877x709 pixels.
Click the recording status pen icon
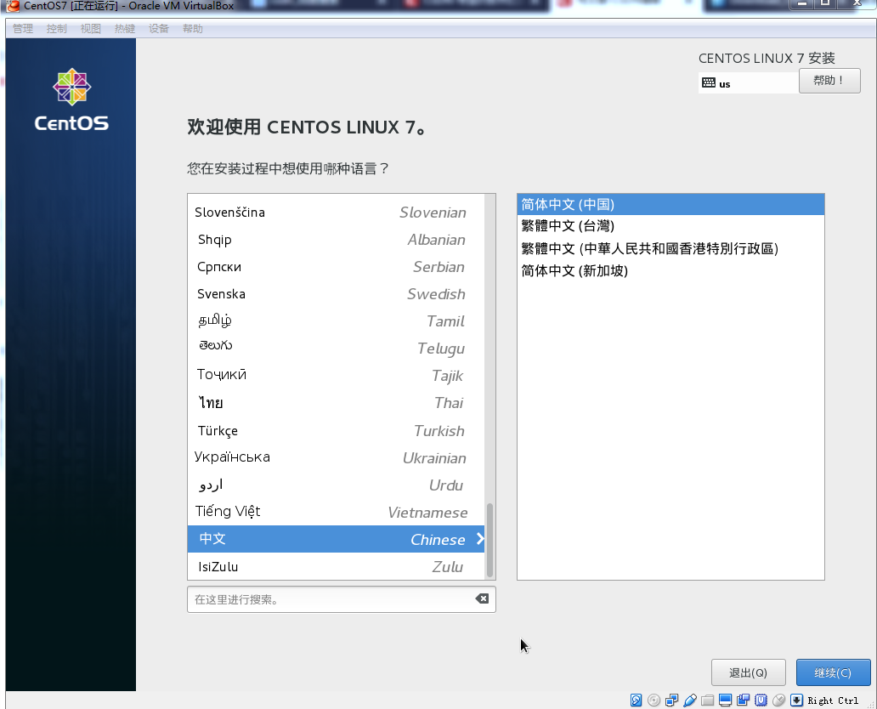pos(690,700)
